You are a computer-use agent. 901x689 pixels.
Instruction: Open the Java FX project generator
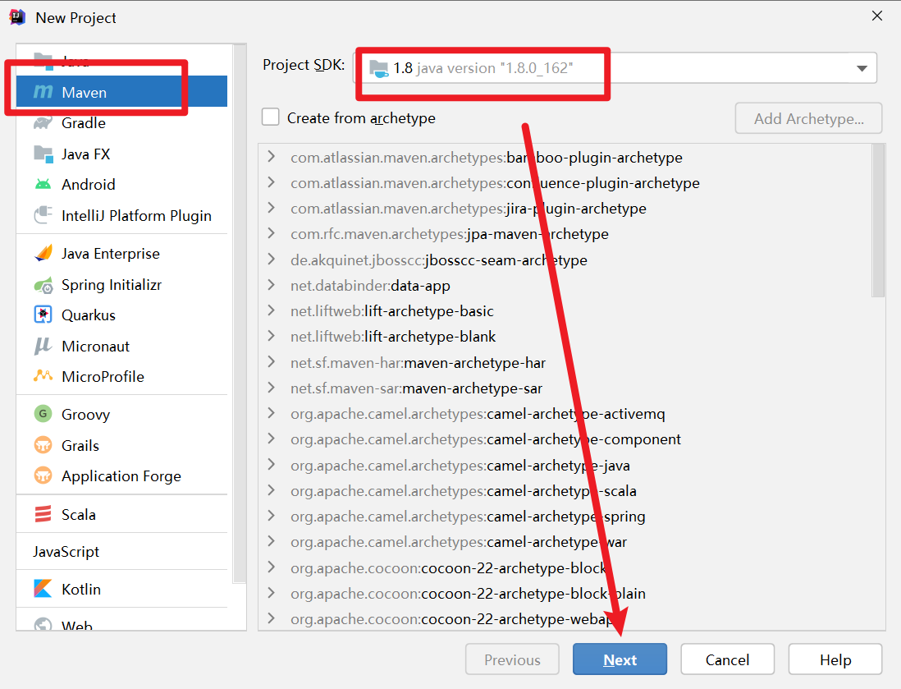click(x=87, y=154)
